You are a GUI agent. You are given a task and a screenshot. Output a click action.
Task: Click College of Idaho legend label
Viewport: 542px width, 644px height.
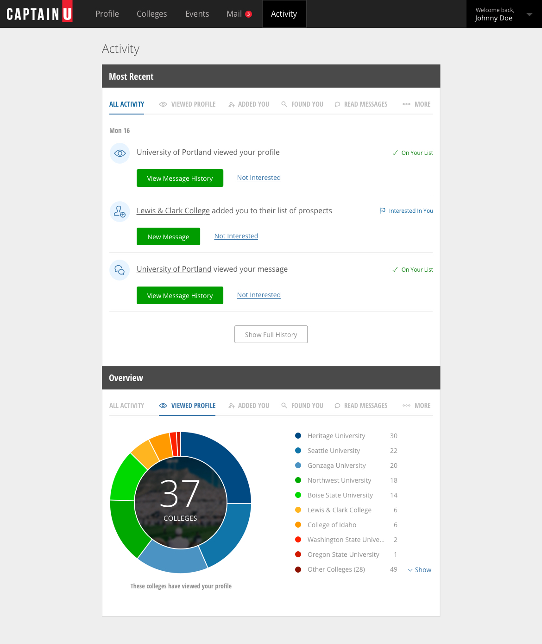(332, 525)
